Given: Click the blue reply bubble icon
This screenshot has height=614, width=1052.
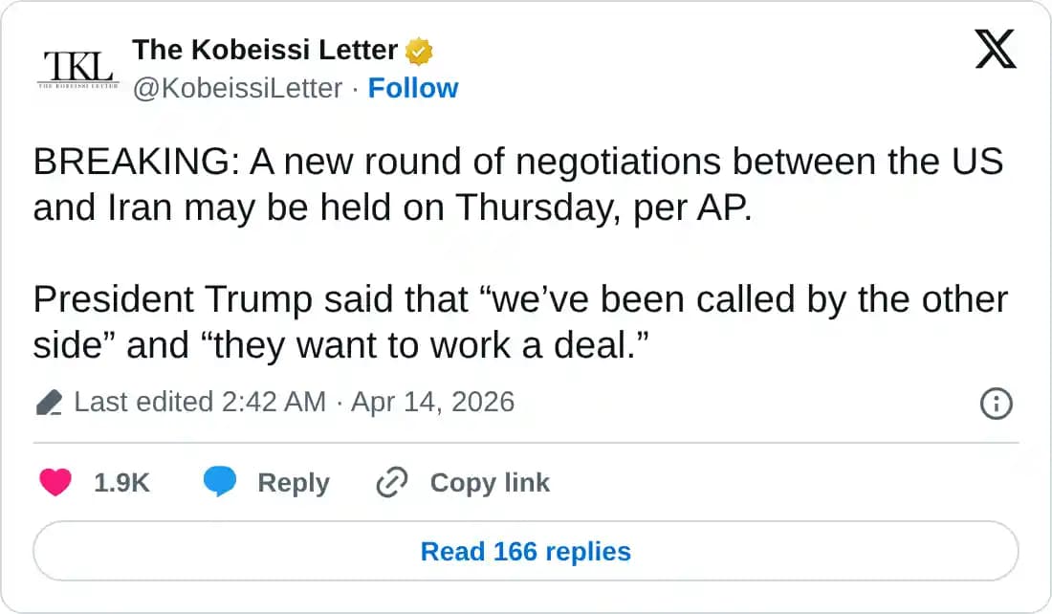Looking at the screenshot, I should (220, 483).
